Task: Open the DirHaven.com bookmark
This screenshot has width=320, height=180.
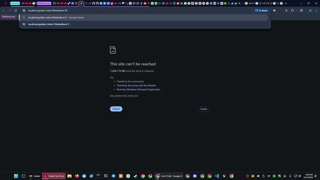Action: tap(8, 17)
